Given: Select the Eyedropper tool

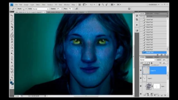Looking at the screenshot, I should pos(12,30).
